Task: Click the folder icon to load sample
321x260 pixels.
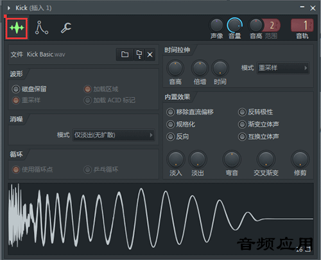Action: coord(125,54)
